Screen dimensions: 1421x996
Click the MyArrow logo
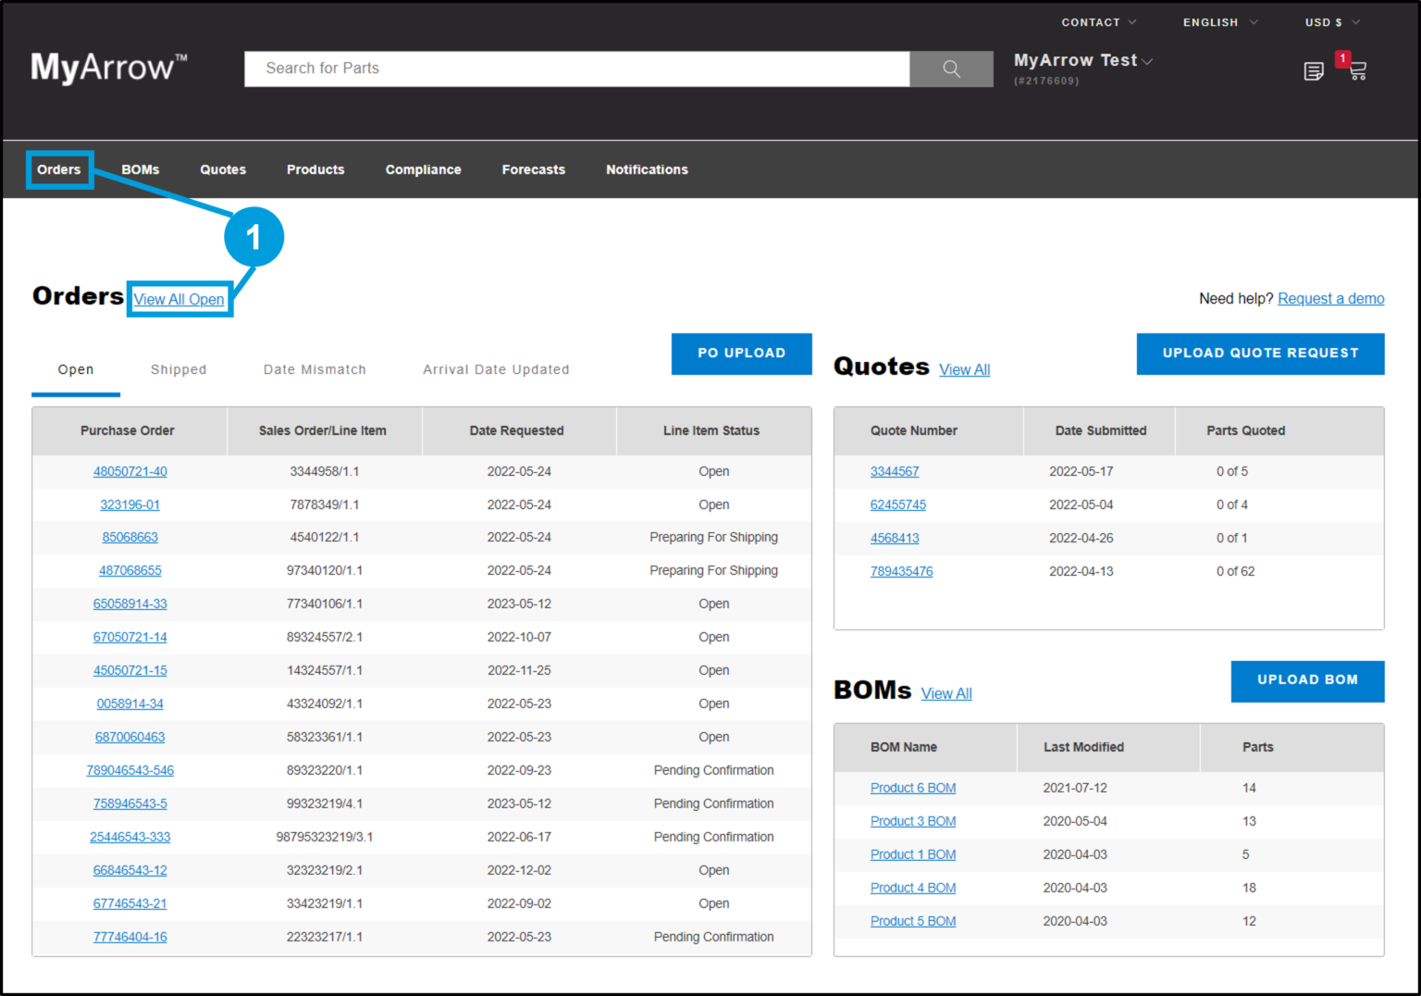click(107, 67)
